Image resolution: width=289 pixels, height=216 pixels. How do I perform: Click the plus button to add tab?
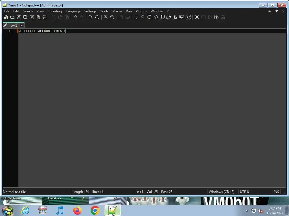[x=270, y=11]
